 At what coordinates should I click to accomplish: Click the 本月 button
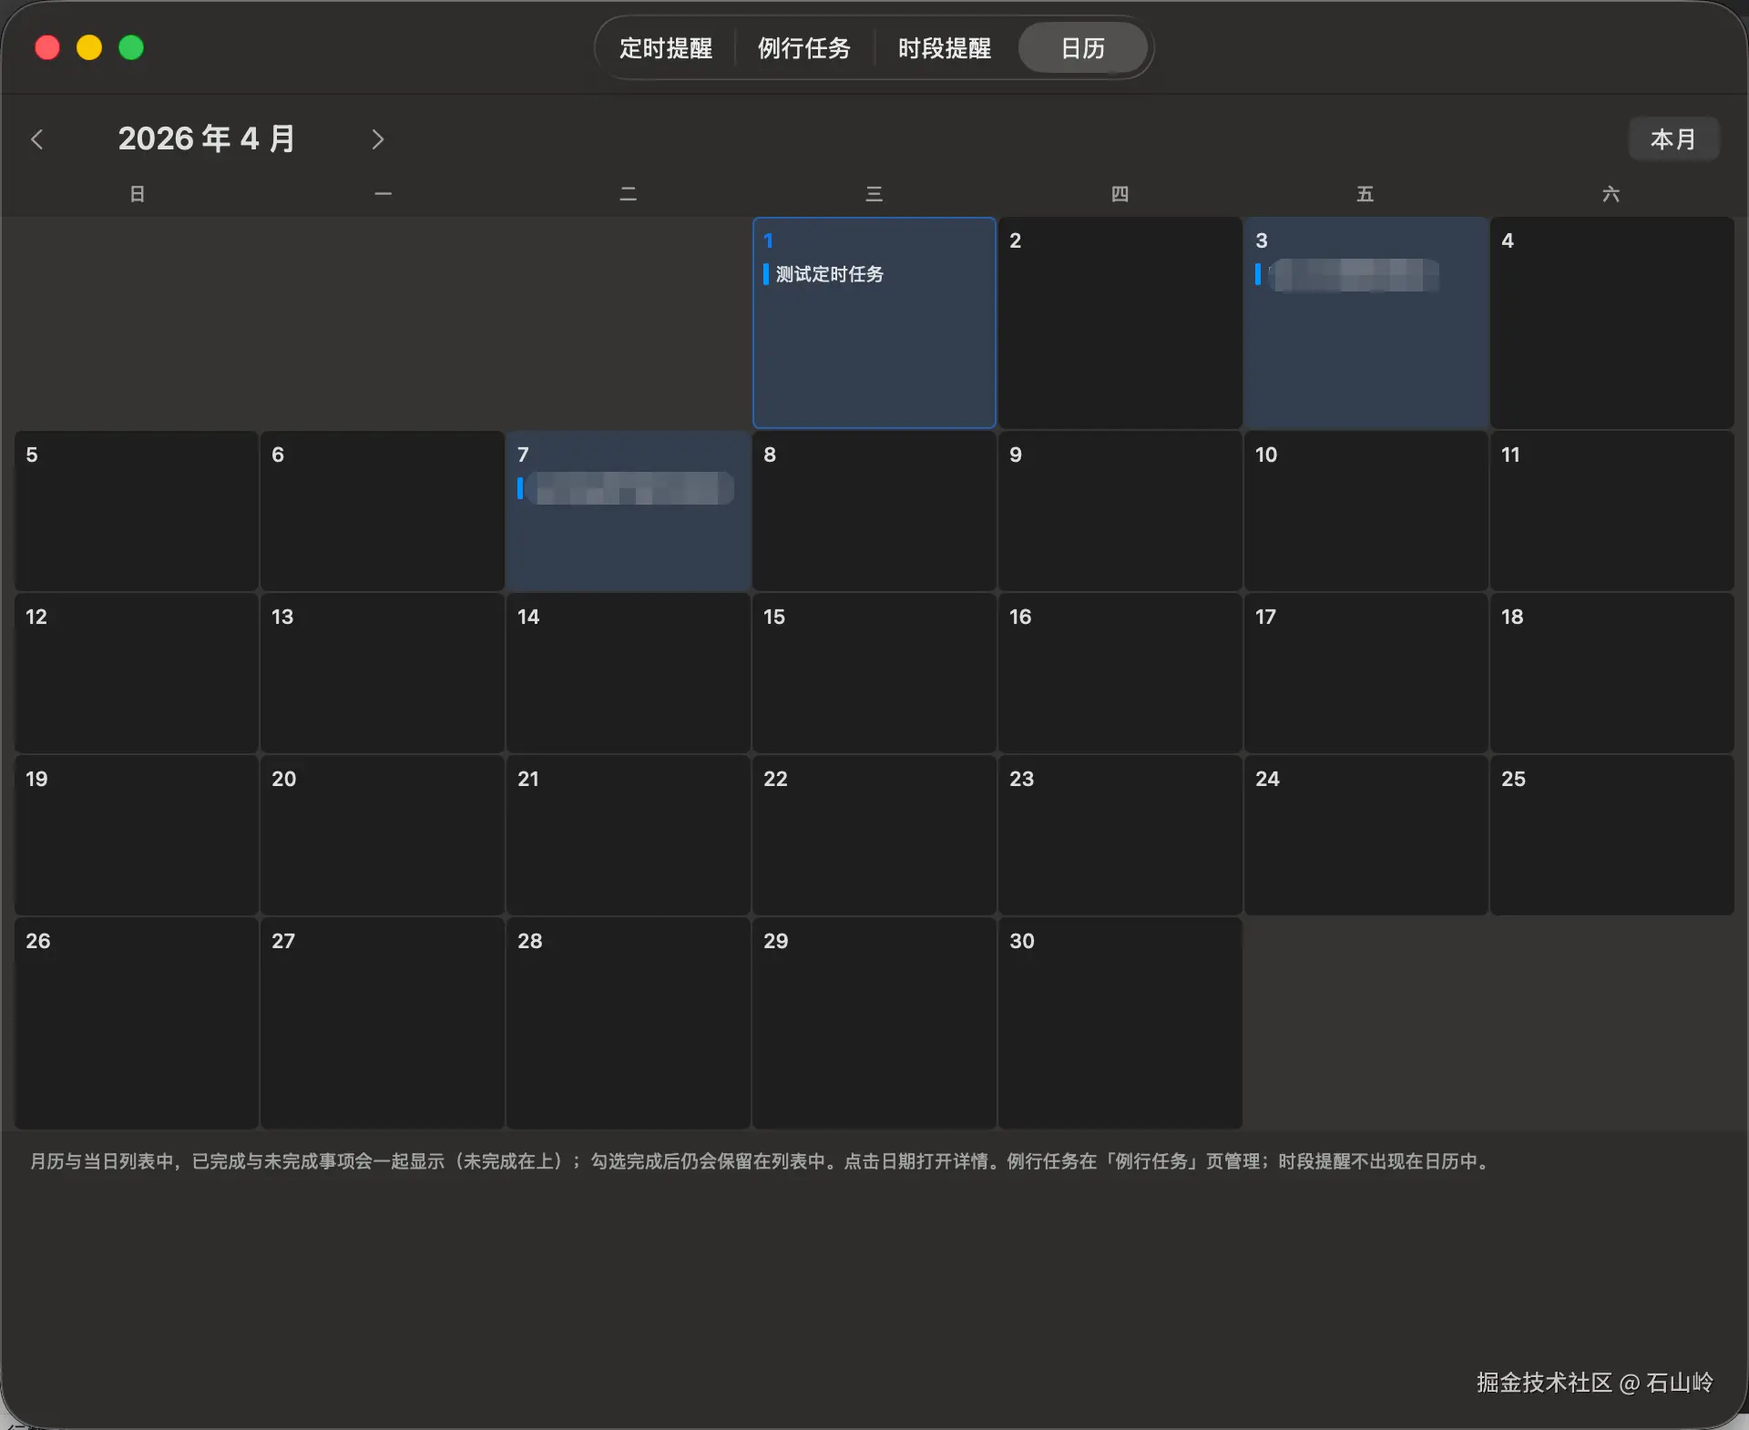1673,139
